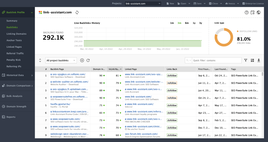Expand the Domain Comparison chevron

coord(32,86)
